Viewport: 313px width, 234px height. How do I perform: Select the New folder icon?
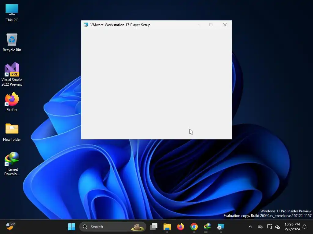(12, 132)
